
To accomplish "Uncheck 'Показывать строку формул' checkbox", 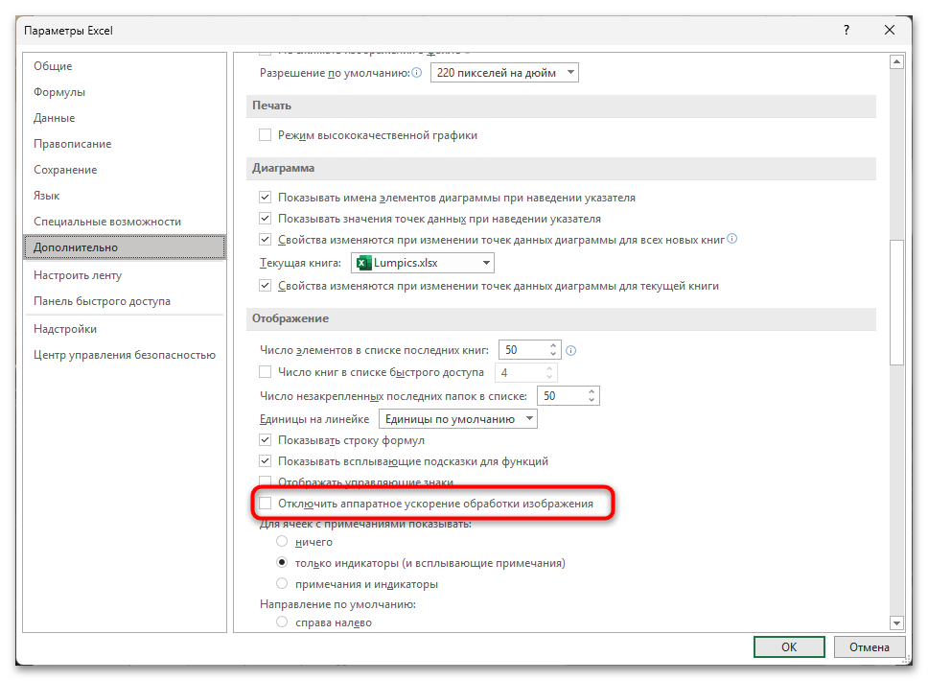I will click(x=266, y=440).
